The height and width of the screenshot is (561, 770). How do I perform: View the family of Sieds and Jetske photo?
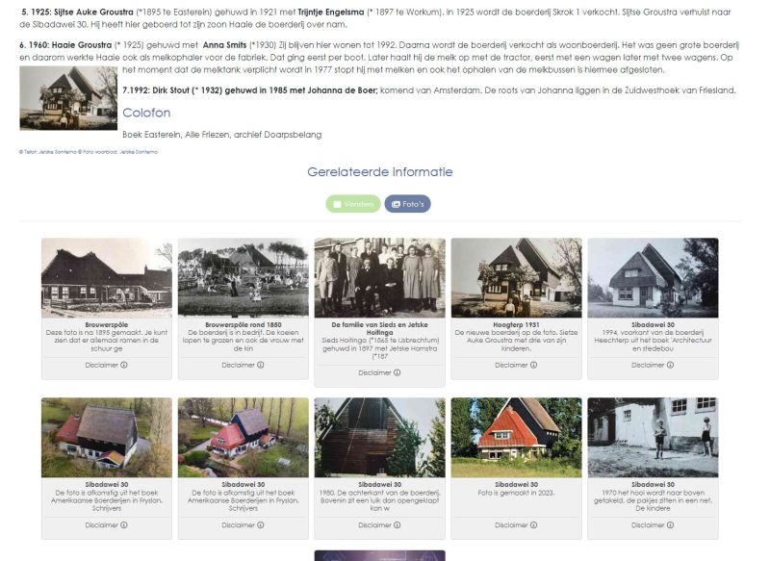(379, 278)
